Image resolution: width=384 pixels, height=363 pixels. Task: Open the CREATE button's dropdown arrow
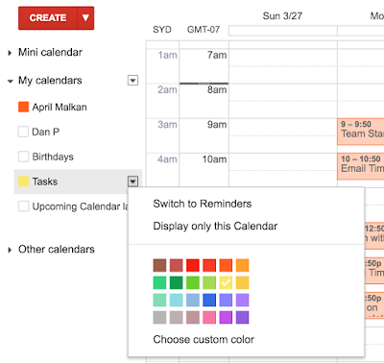click(85, 18)
